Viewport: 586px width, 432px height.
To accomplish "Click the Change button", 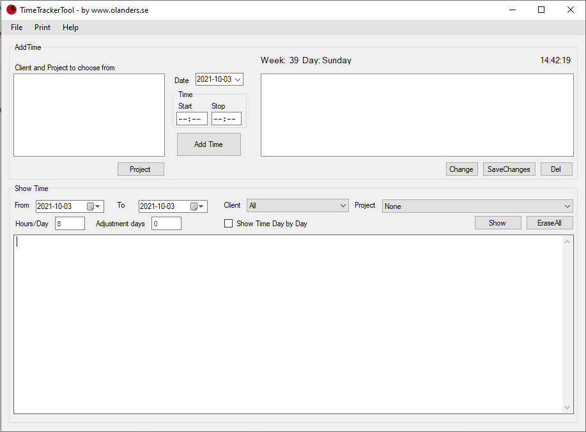I will [x=461, y=169].
